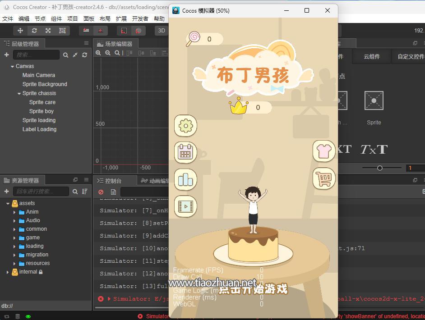Open the 帮助 menu
Image resolution: width=425 pixels, height=320 pixels.
[x=159, y=18]
